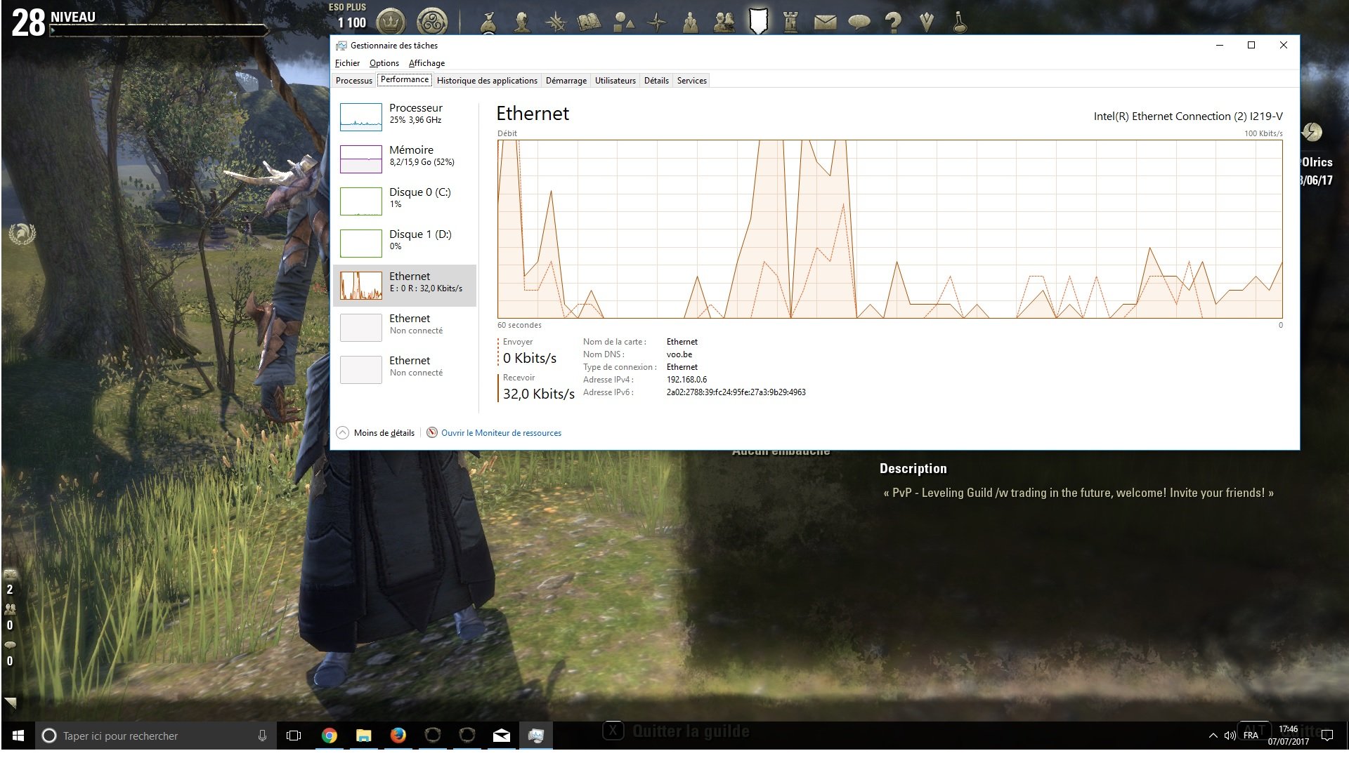Open the Inventory bag icon
Viewport: 1349px width, 758px height.
(488, 22)
